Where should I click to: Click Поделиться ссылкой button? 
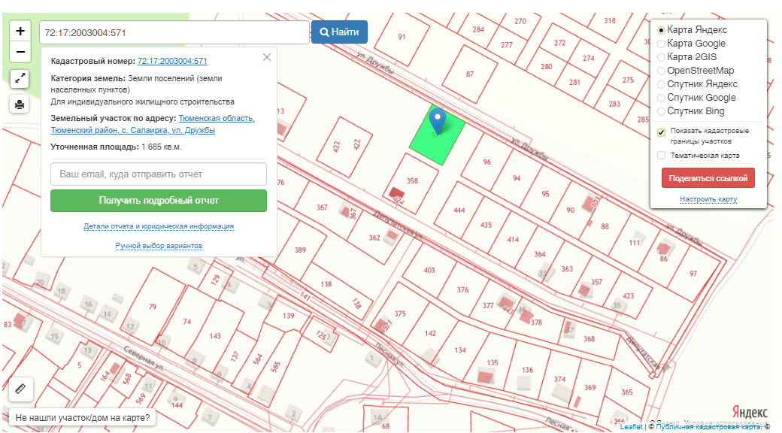(708, 178)
